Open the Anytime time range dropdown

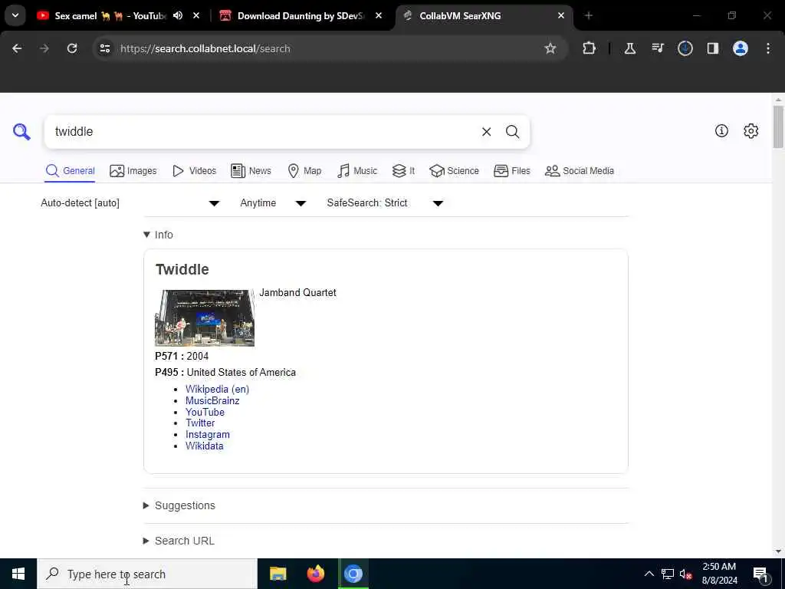coord(273,202)
